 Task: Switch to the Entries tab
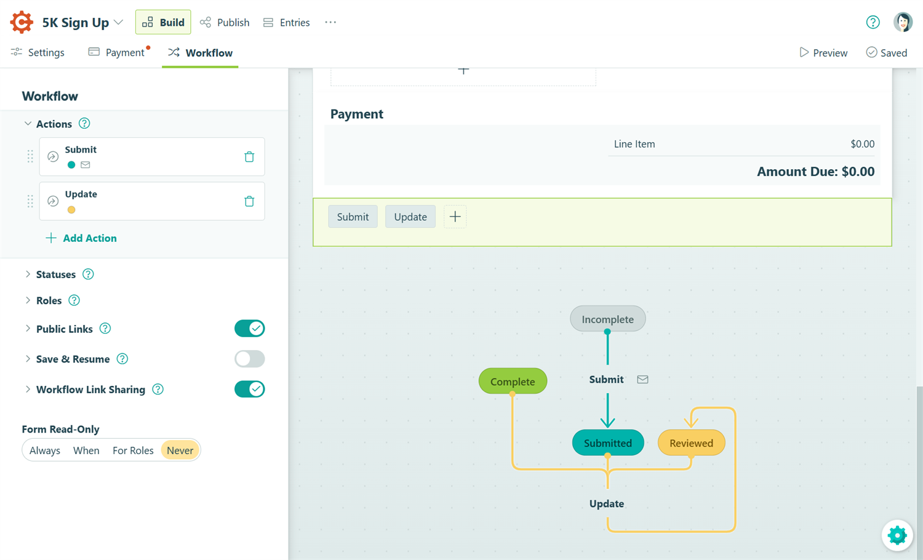point(286,22)
